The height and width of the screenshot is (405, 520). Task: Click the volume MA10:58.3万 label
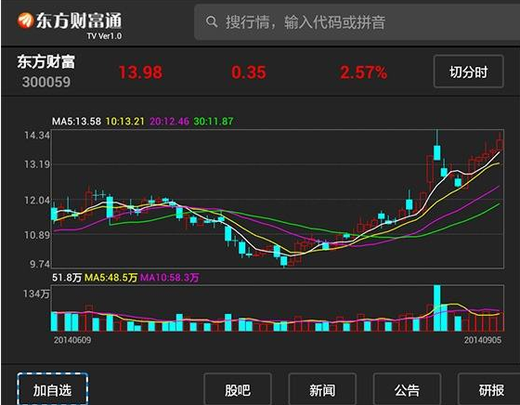pos(169,278)
